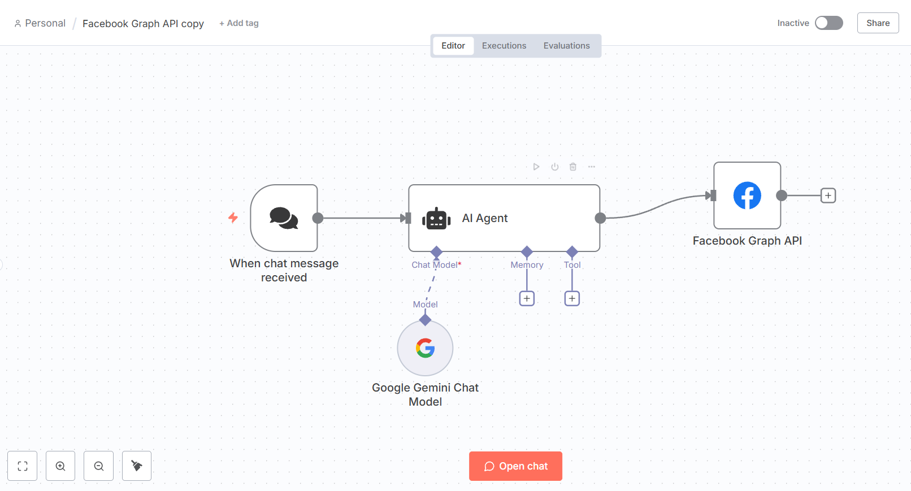Click the Memory diamond connector
This screenshot has height=491, width=911.
pos(527,252)
